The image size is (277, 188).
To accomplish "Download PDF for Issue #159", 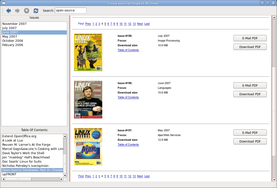I will pyautogui.click(x=250, y=47).
